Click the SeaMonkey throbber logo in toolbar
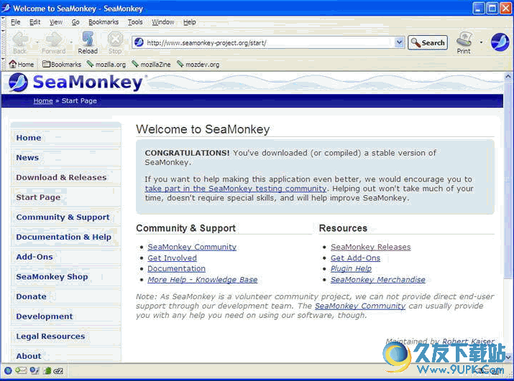Image resolution: width=514 pixels, height=381 pixels. point(500,42)
